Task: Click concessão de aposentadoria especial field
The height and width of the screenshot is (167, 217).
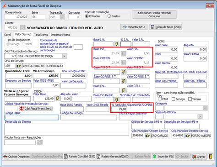Action: tap(78, 47)
